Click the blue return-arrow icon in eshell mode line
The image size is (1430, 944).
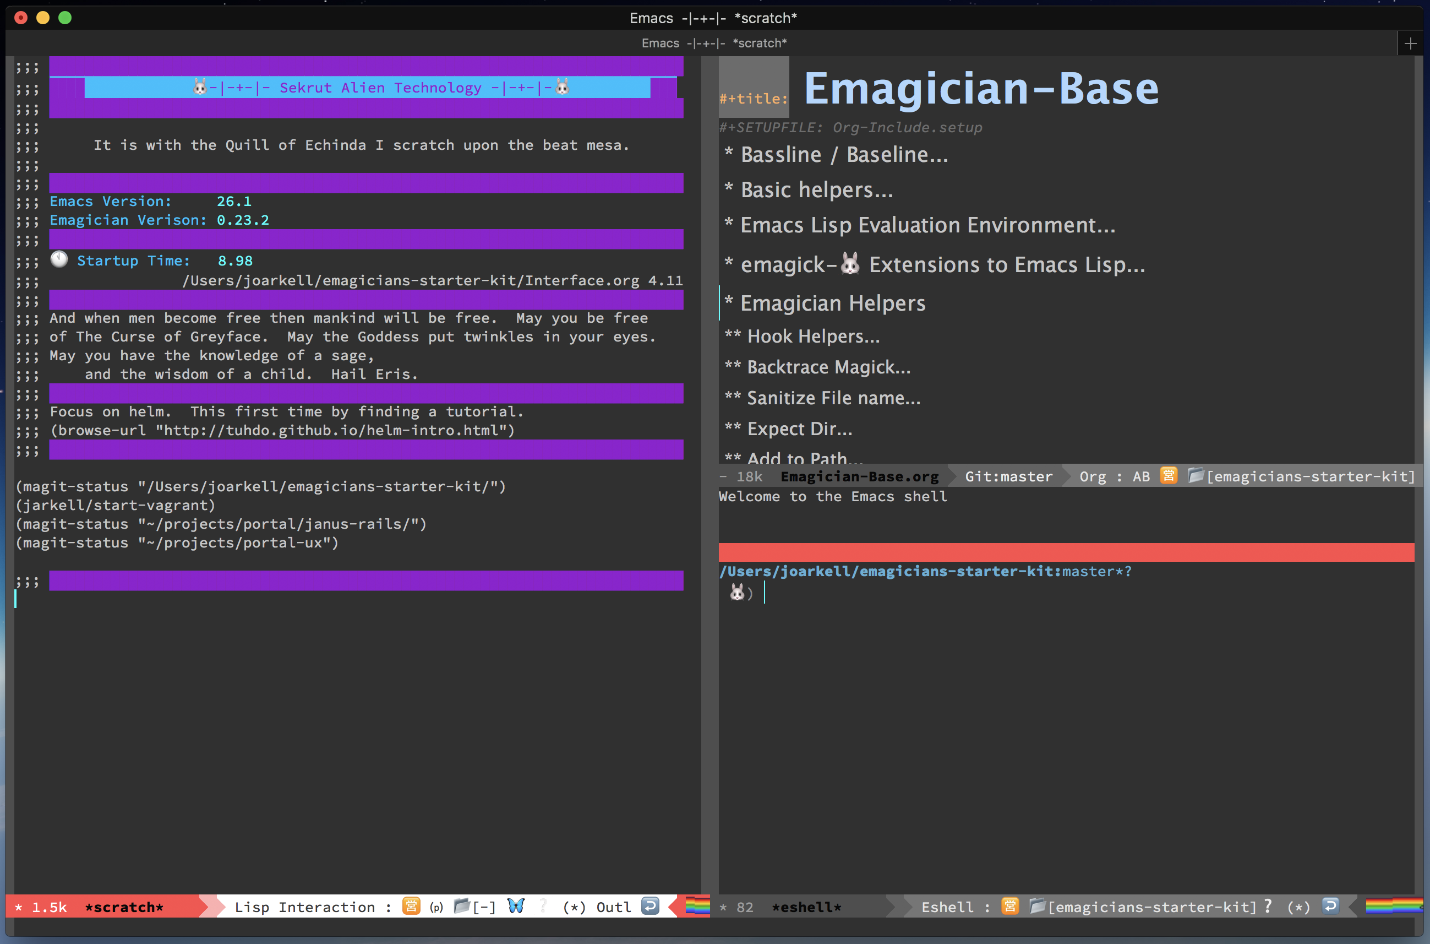(x=1331, y=905)
